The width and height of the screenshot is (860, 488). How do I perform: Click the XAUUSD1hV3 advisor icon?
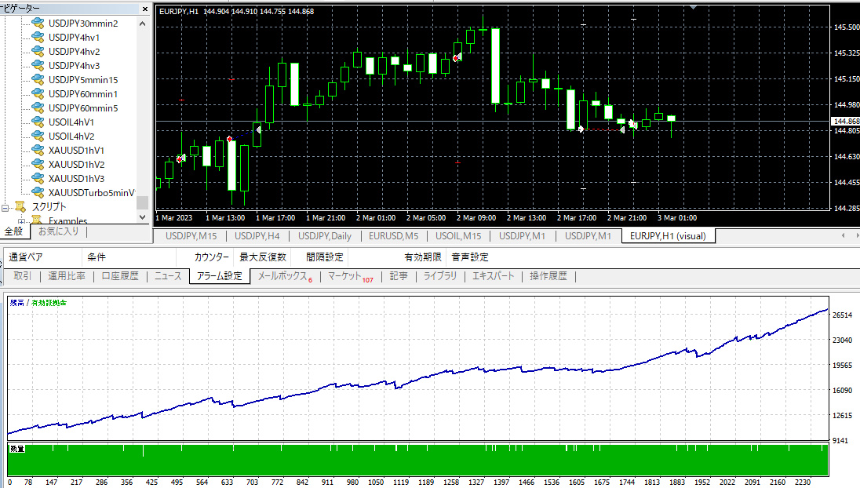point(38,178)
